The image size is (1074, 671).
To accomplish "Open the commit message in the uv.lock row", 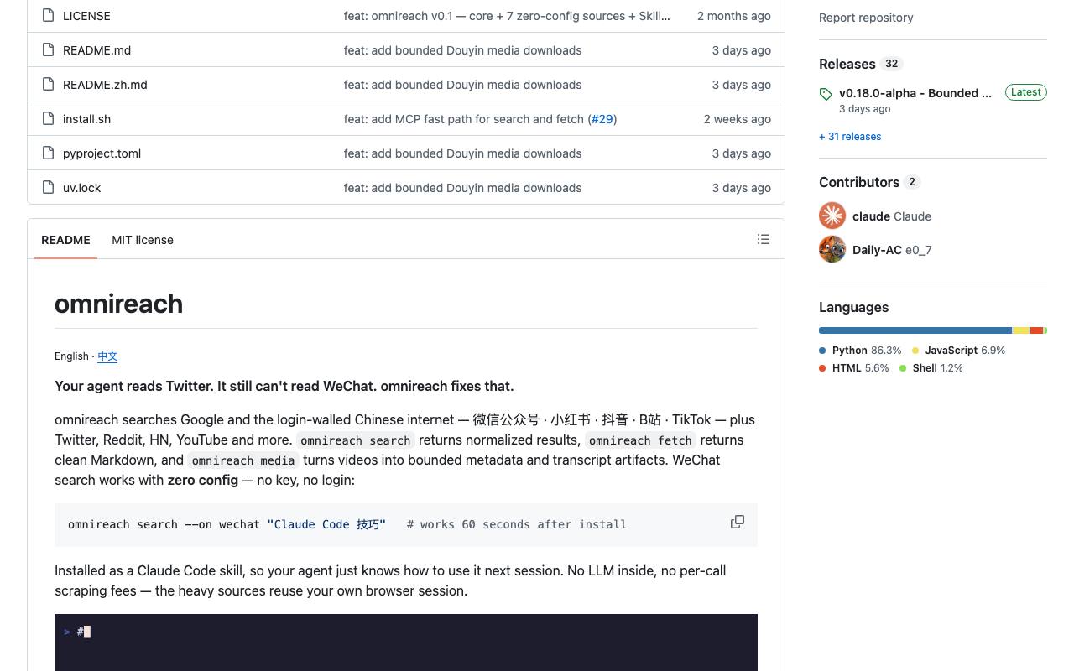I will click(x=462, y=188).
